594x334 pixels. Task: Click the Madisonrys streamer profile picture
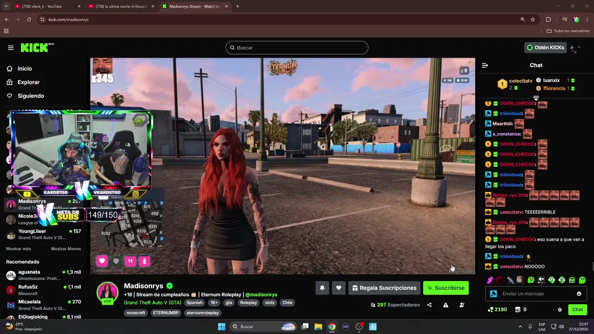coord(107,292)
